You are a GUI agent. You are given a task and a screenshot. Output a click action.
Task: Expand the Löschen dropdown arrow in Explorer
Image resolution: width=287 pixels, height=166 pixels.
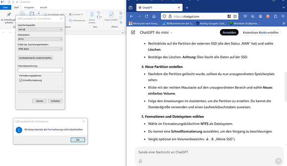pyautogui.click(x=82, y=15)
